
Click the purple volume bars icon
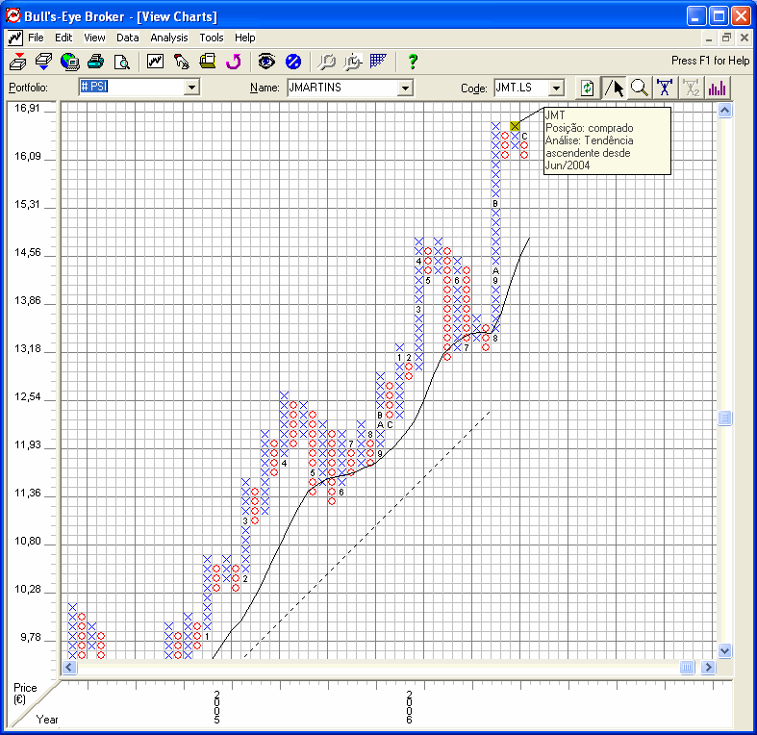point(717,88)
